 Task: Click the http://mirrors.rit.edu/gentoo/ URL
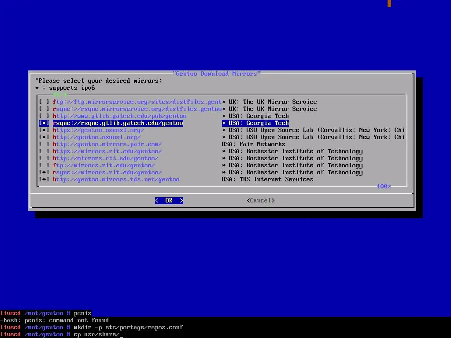(105, 158)
